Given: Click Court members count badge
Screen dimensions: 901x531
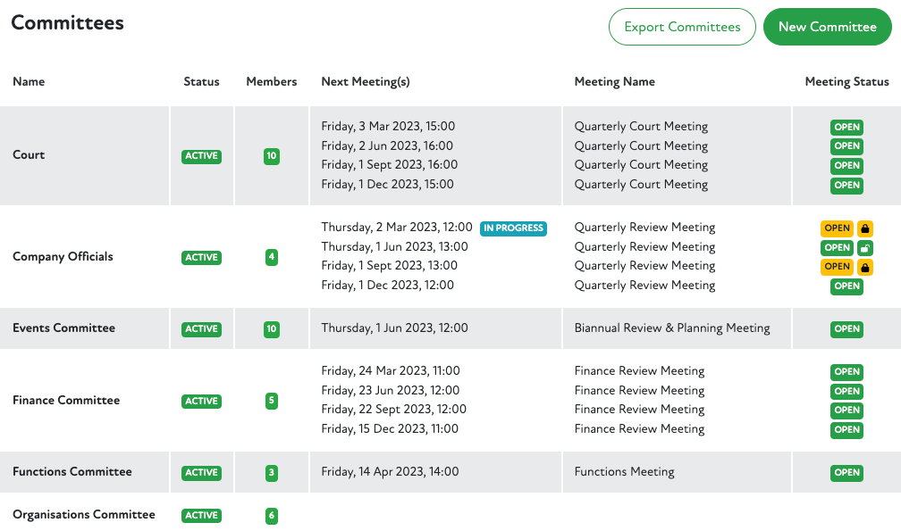Looking at the screenshot, I should (272, 156).
